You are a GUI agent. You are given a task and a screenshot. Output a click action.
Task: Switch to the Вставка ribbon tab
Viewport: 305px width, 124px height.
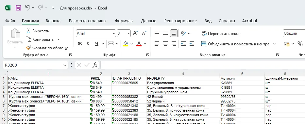(53, 21)
